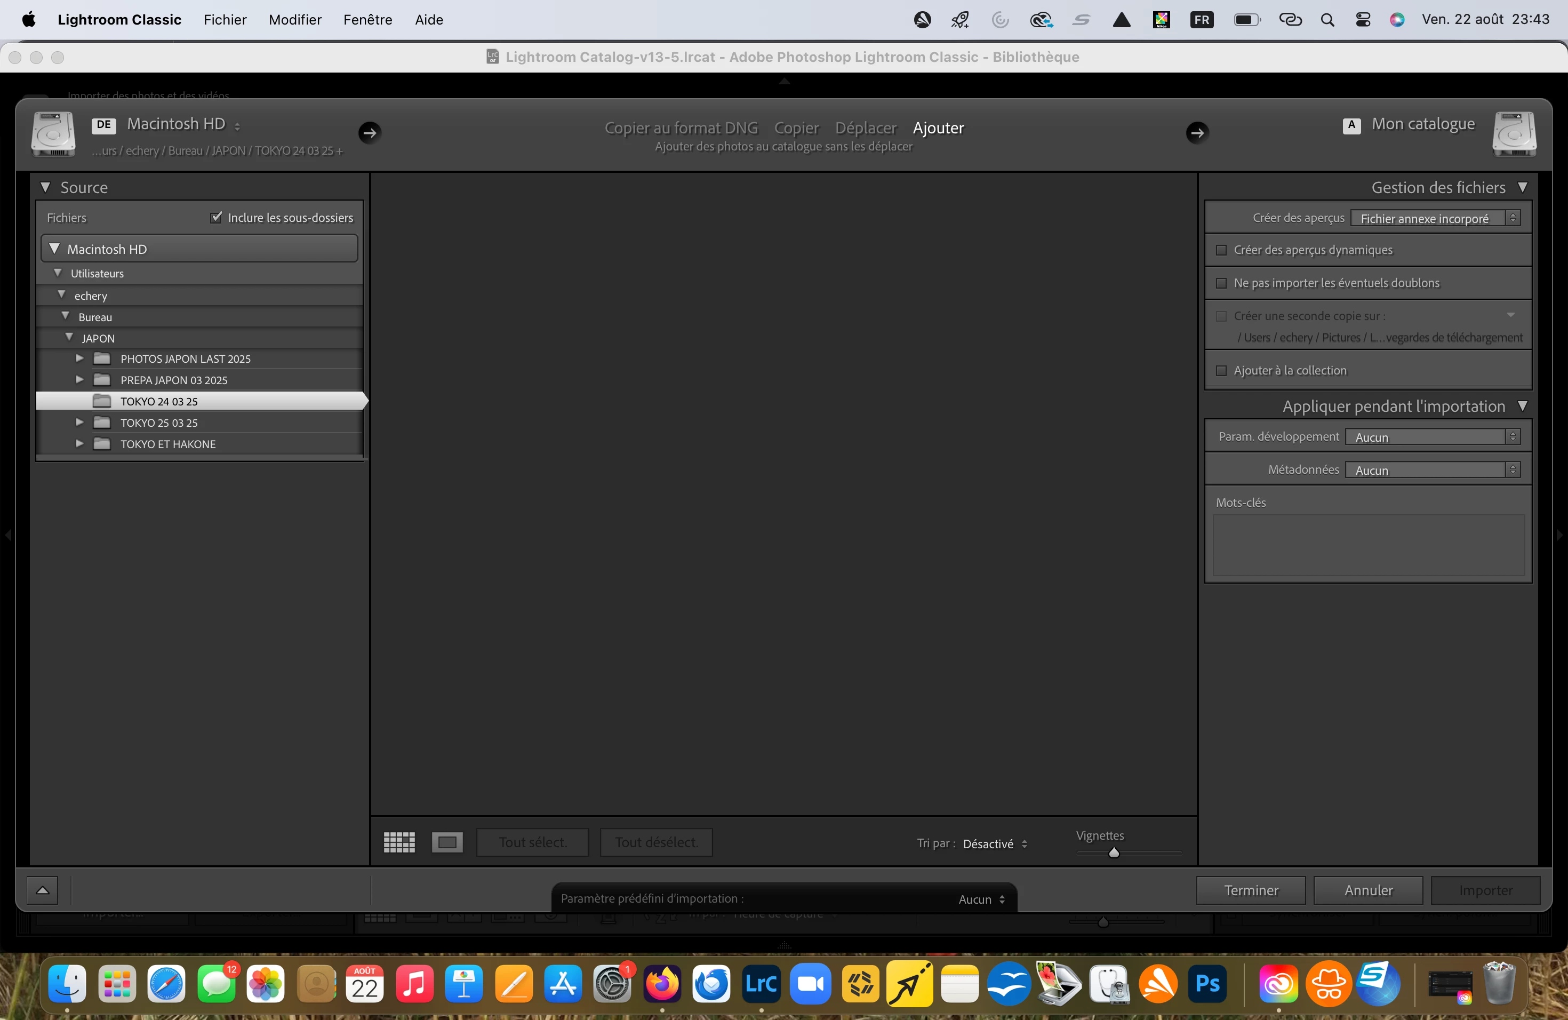Check Ne pas importer les éventuels doublons
1568x1020 pixels.
(x=1221, y=283)
